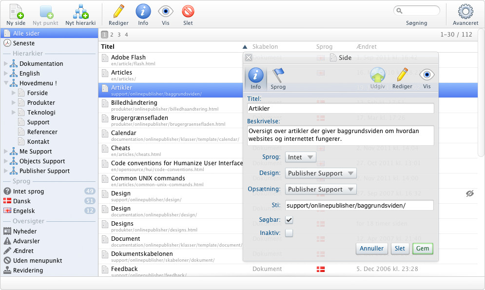Image resolution: width=485 pixels, height=290 pixels.
Task: Uncheck the Søgbar checkbox
Action: (289, 220)
